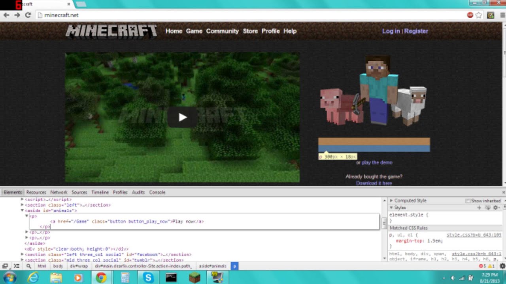506x284 pixels.
Task: Switch to the Console tab
Action: coord(157,192)
